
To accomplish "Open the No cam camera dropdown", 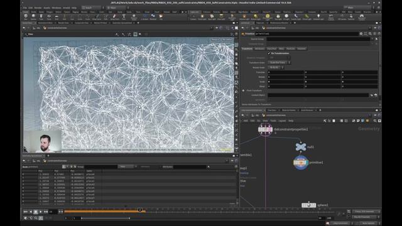I will point(227,40).
